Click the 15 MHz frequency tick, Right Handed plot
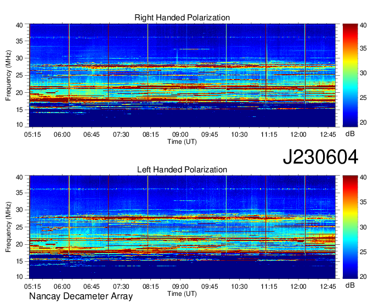This screenshot has width=373, height=303. [19, 110]
